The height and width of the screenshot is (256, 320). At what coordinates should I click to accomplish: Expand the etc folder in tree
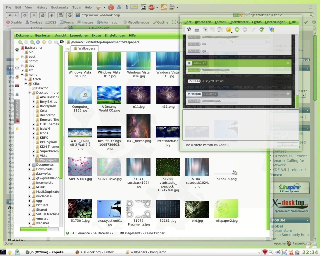22,70
